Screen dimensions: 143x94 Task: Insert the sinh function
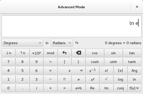pos(113,62)
